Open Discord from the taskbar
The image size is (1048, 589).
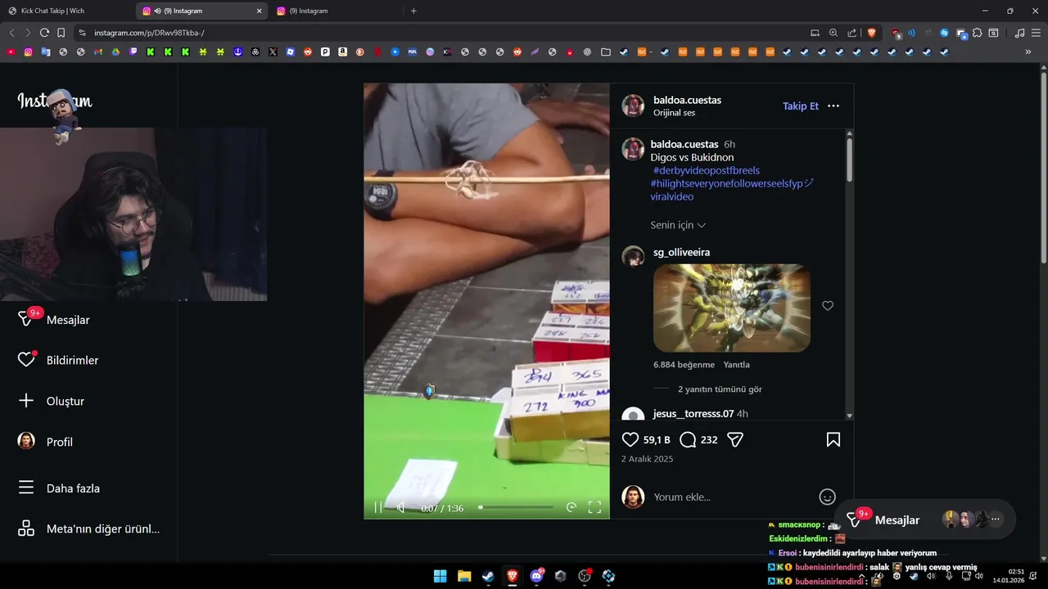pyautogui.click(x=537, y=576)
